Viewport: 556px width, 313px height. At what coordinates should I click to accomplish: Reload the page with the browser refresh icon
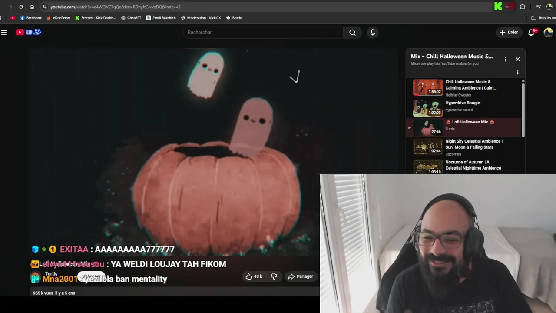tap(21, 7)
